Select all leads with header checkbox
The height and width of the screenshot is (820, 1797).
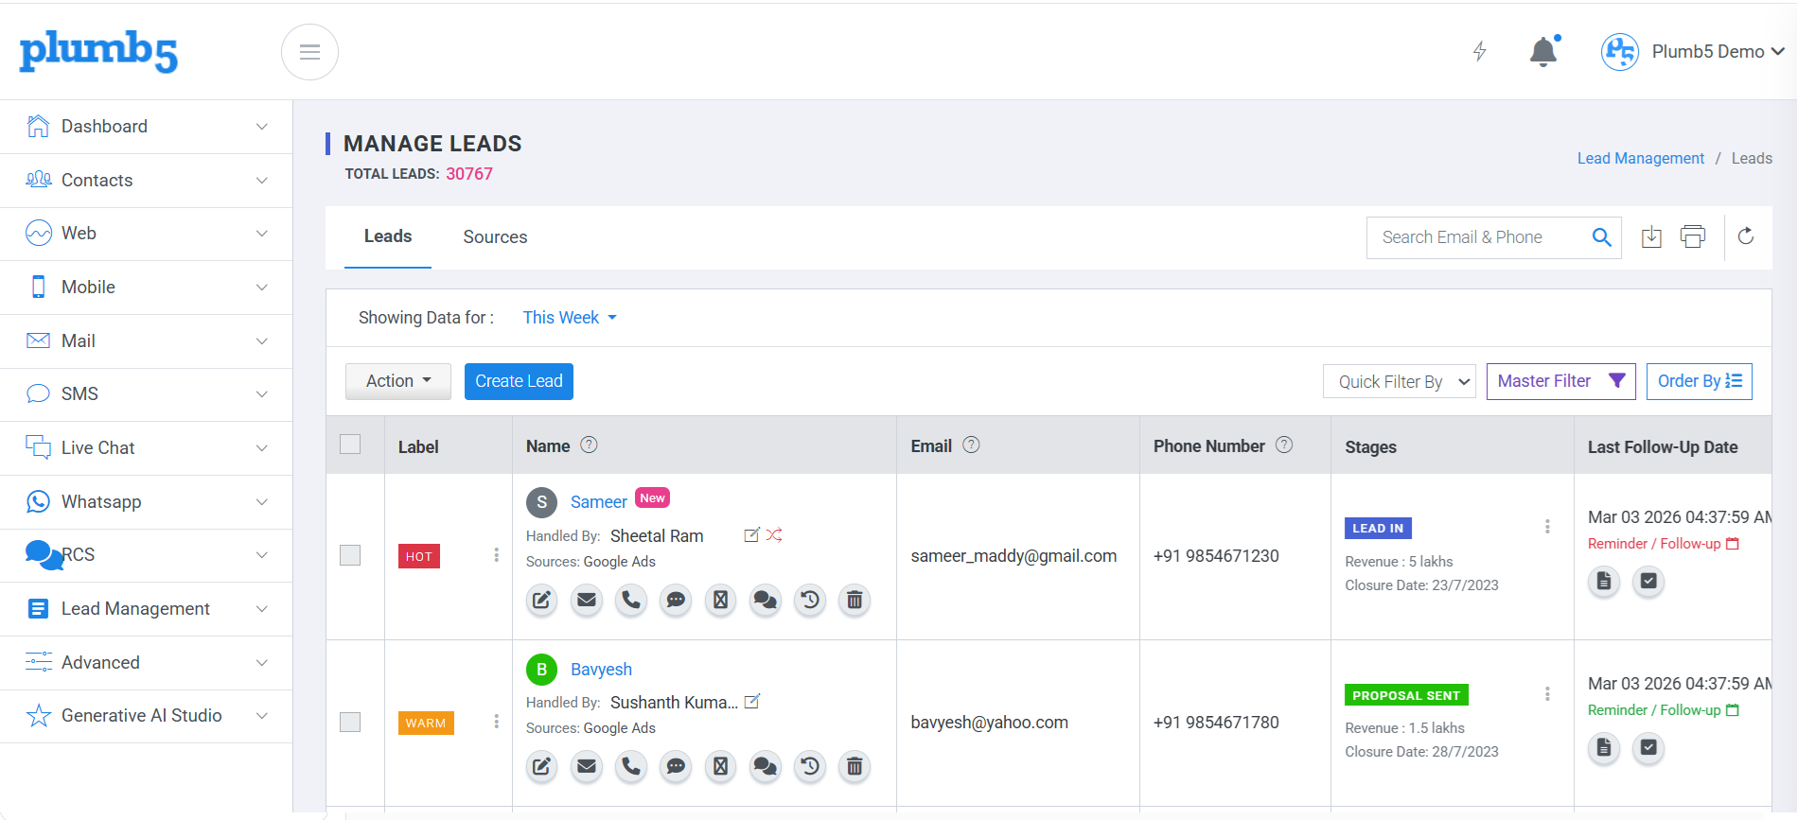(350, 445)
